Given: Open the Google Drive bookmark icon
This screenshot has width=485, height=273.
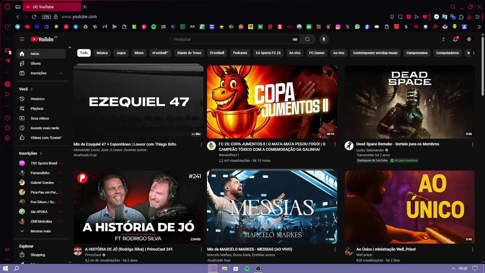Looking at the screenshot, I should pos(85,27).
